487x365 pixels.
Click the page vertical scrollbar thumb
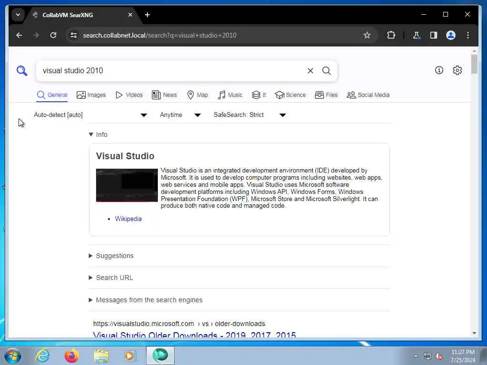tap(474, 64)
